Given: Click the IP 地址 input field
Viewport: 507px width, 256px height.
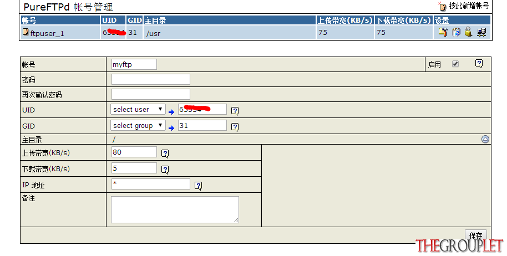Looking at the screenshot, I should click(151, 184).
